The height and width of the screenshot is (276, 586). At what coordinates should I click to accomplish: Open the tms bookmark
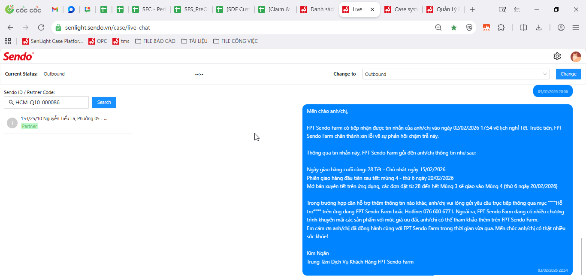(x=121, y=41)
